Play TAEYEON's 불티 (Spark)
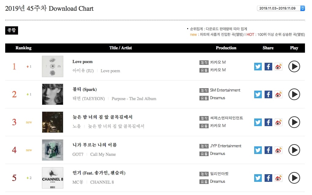The image size is (312, 195). pos(294,94)
